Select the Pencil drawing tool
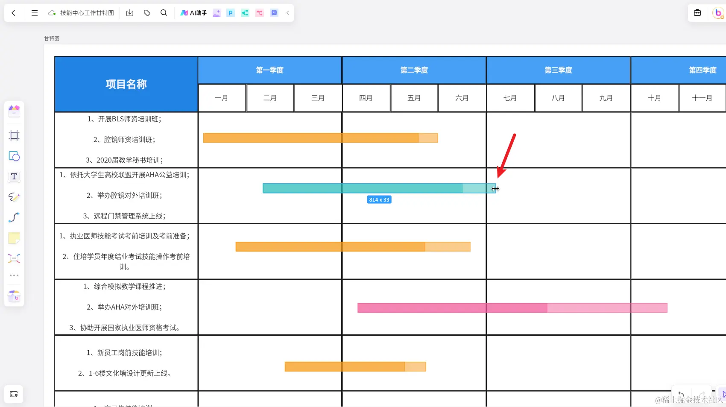The height and width of the screenshot is (407, 726). click(14, 197)
